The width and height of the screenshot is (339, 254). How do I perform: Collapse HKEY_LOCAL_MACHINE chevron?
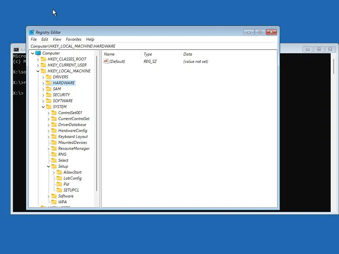coord(38,71)
